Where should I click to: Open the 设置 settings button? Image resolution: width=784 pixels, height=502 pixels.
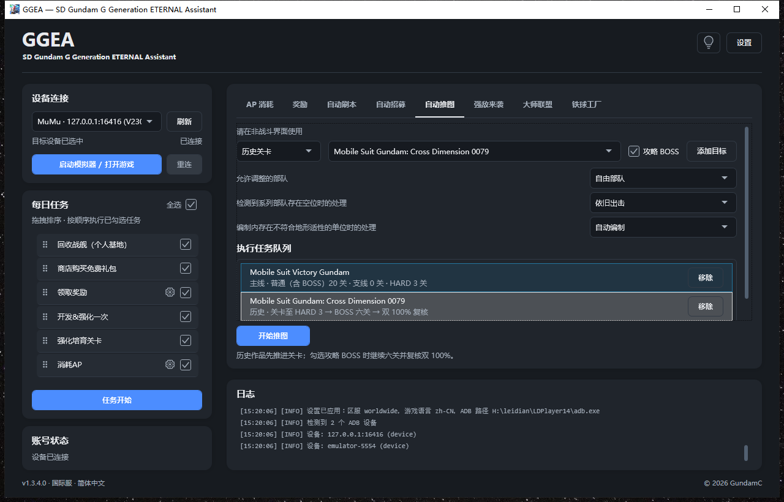point(744,43)
